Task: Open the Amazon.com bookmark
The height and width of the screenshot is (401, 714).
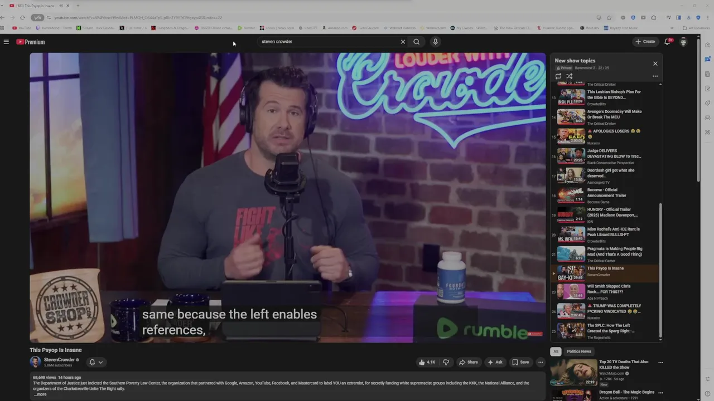Action: [x=335, y=28]
